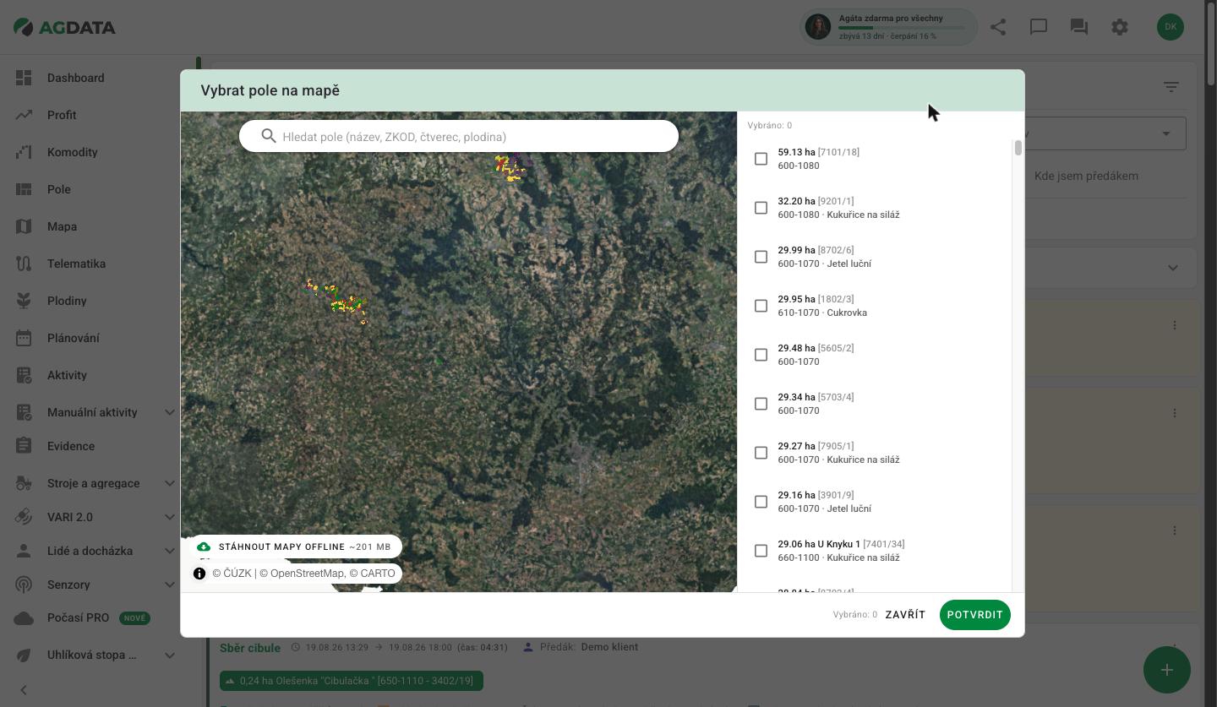This screenshot has width=1217, height=707.
Task: Expand Manuální aktivity submenu
Action: (169, 412)
